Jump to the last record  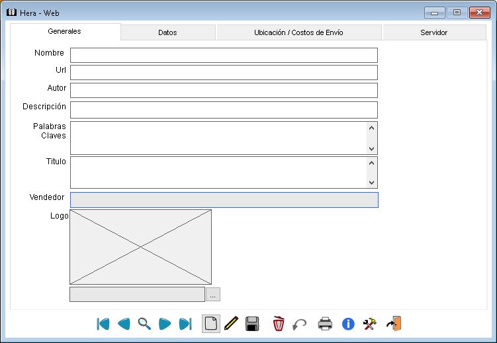click(185, 324)
